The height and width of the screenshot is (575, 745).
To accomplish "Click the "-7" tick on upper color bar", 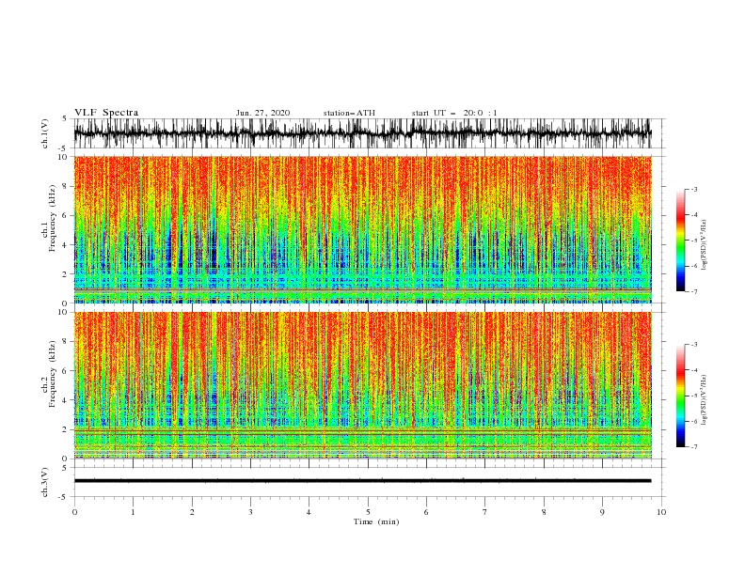I will (x=694, y=292).
